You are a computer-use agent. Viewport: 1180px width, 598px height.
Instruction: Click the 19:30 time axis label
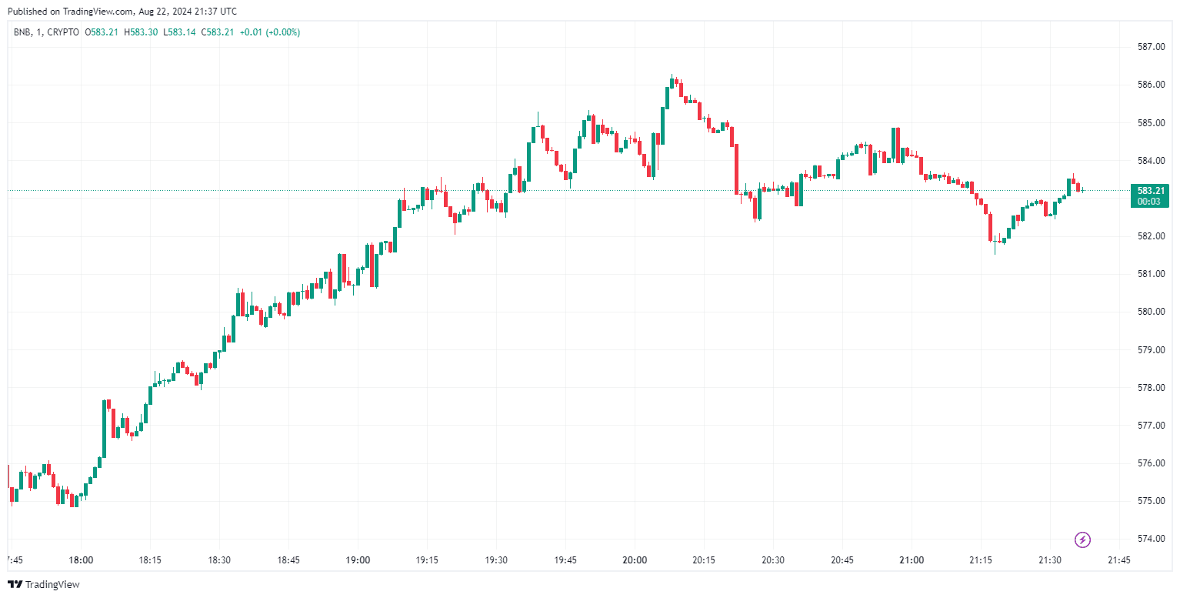(x=497, y=560)
